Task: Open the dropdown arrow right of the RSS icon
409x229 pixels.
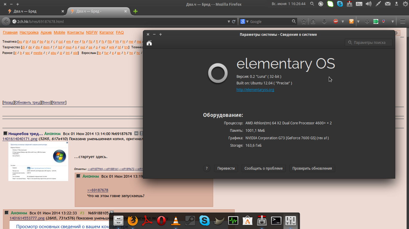Action: point(358,21)
